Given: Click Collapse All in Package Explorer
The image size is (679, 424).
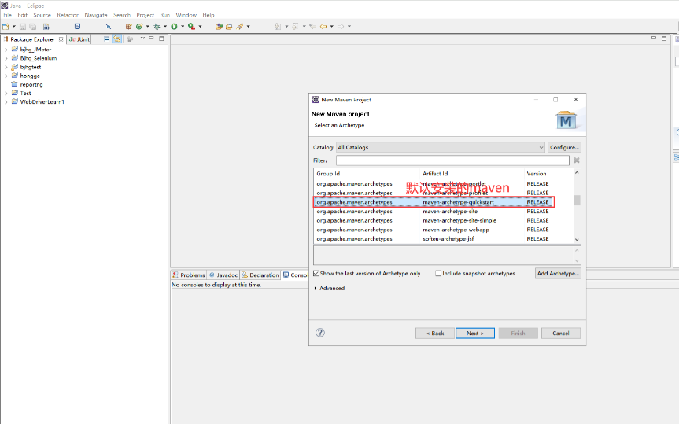Looking at the screenshot, I should (x=106, y=39).
